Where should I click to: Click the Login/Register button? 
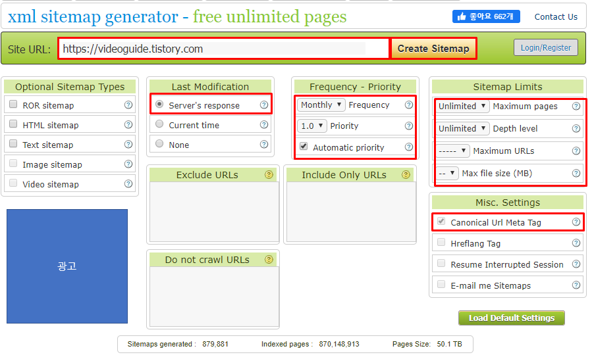pyautogui.click(x=545, y=48)
